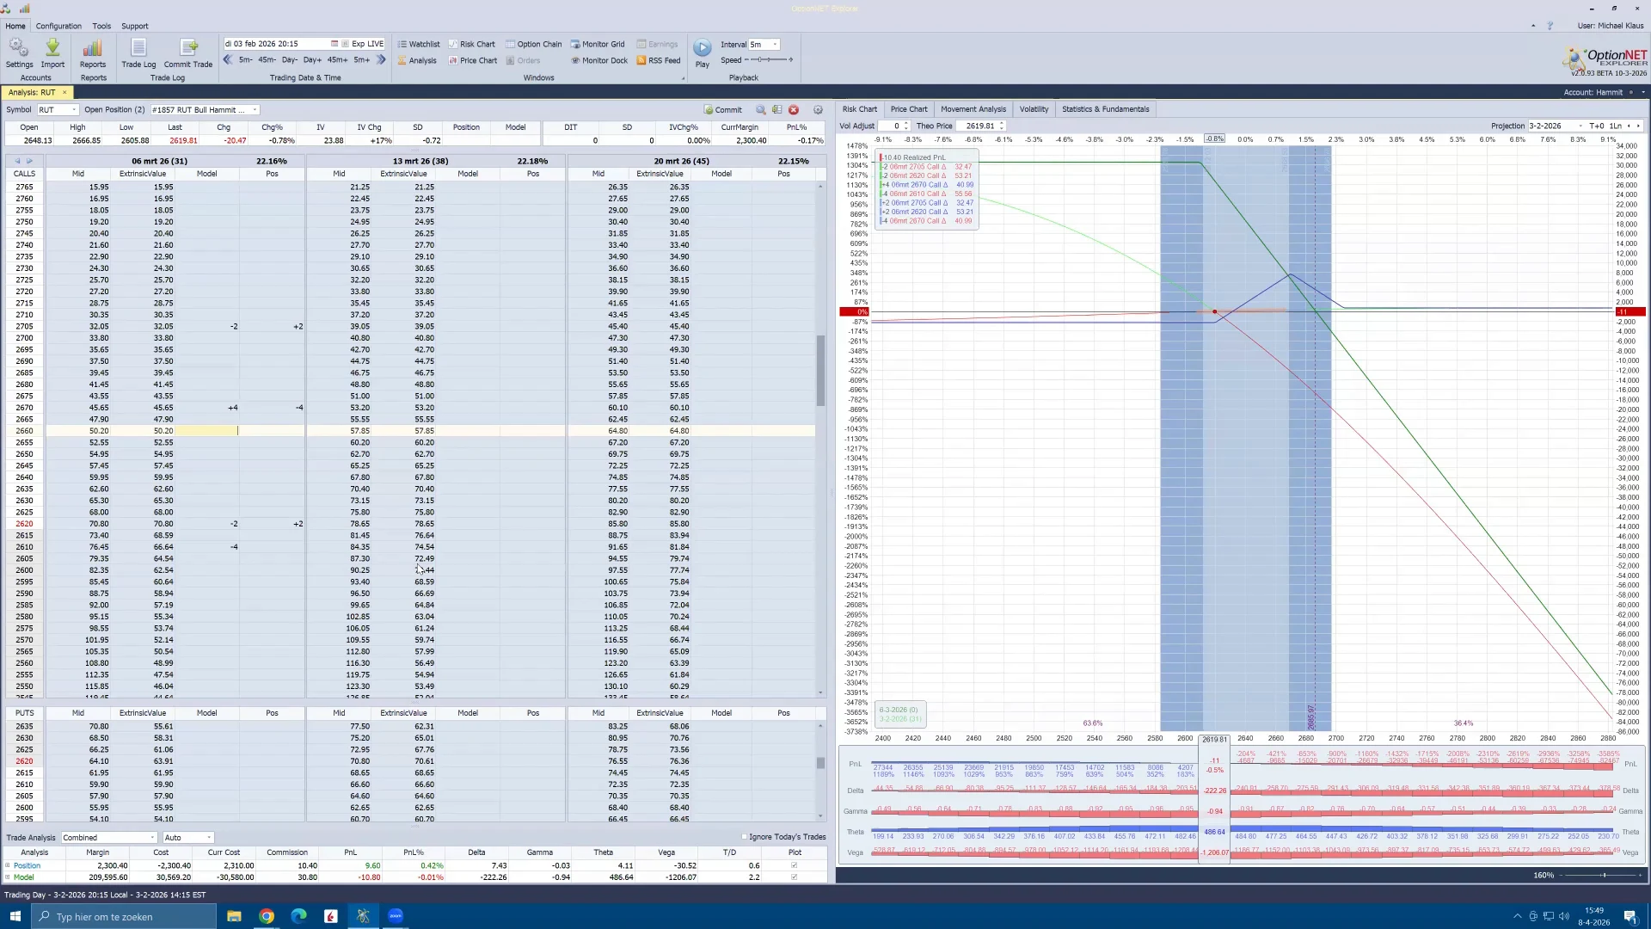
Task: Click the 45m+ time step button
Action: coord(337,60)
